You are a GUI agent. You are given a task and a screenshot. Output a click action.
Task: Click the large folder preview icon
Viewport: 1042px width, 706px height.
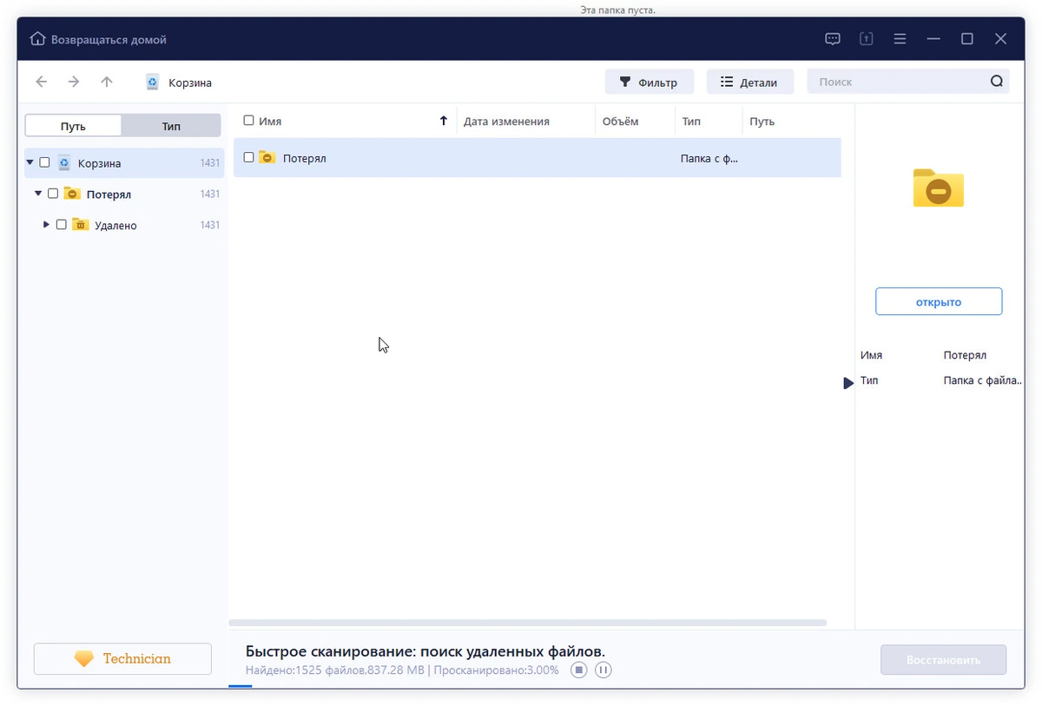coord(939,188)
